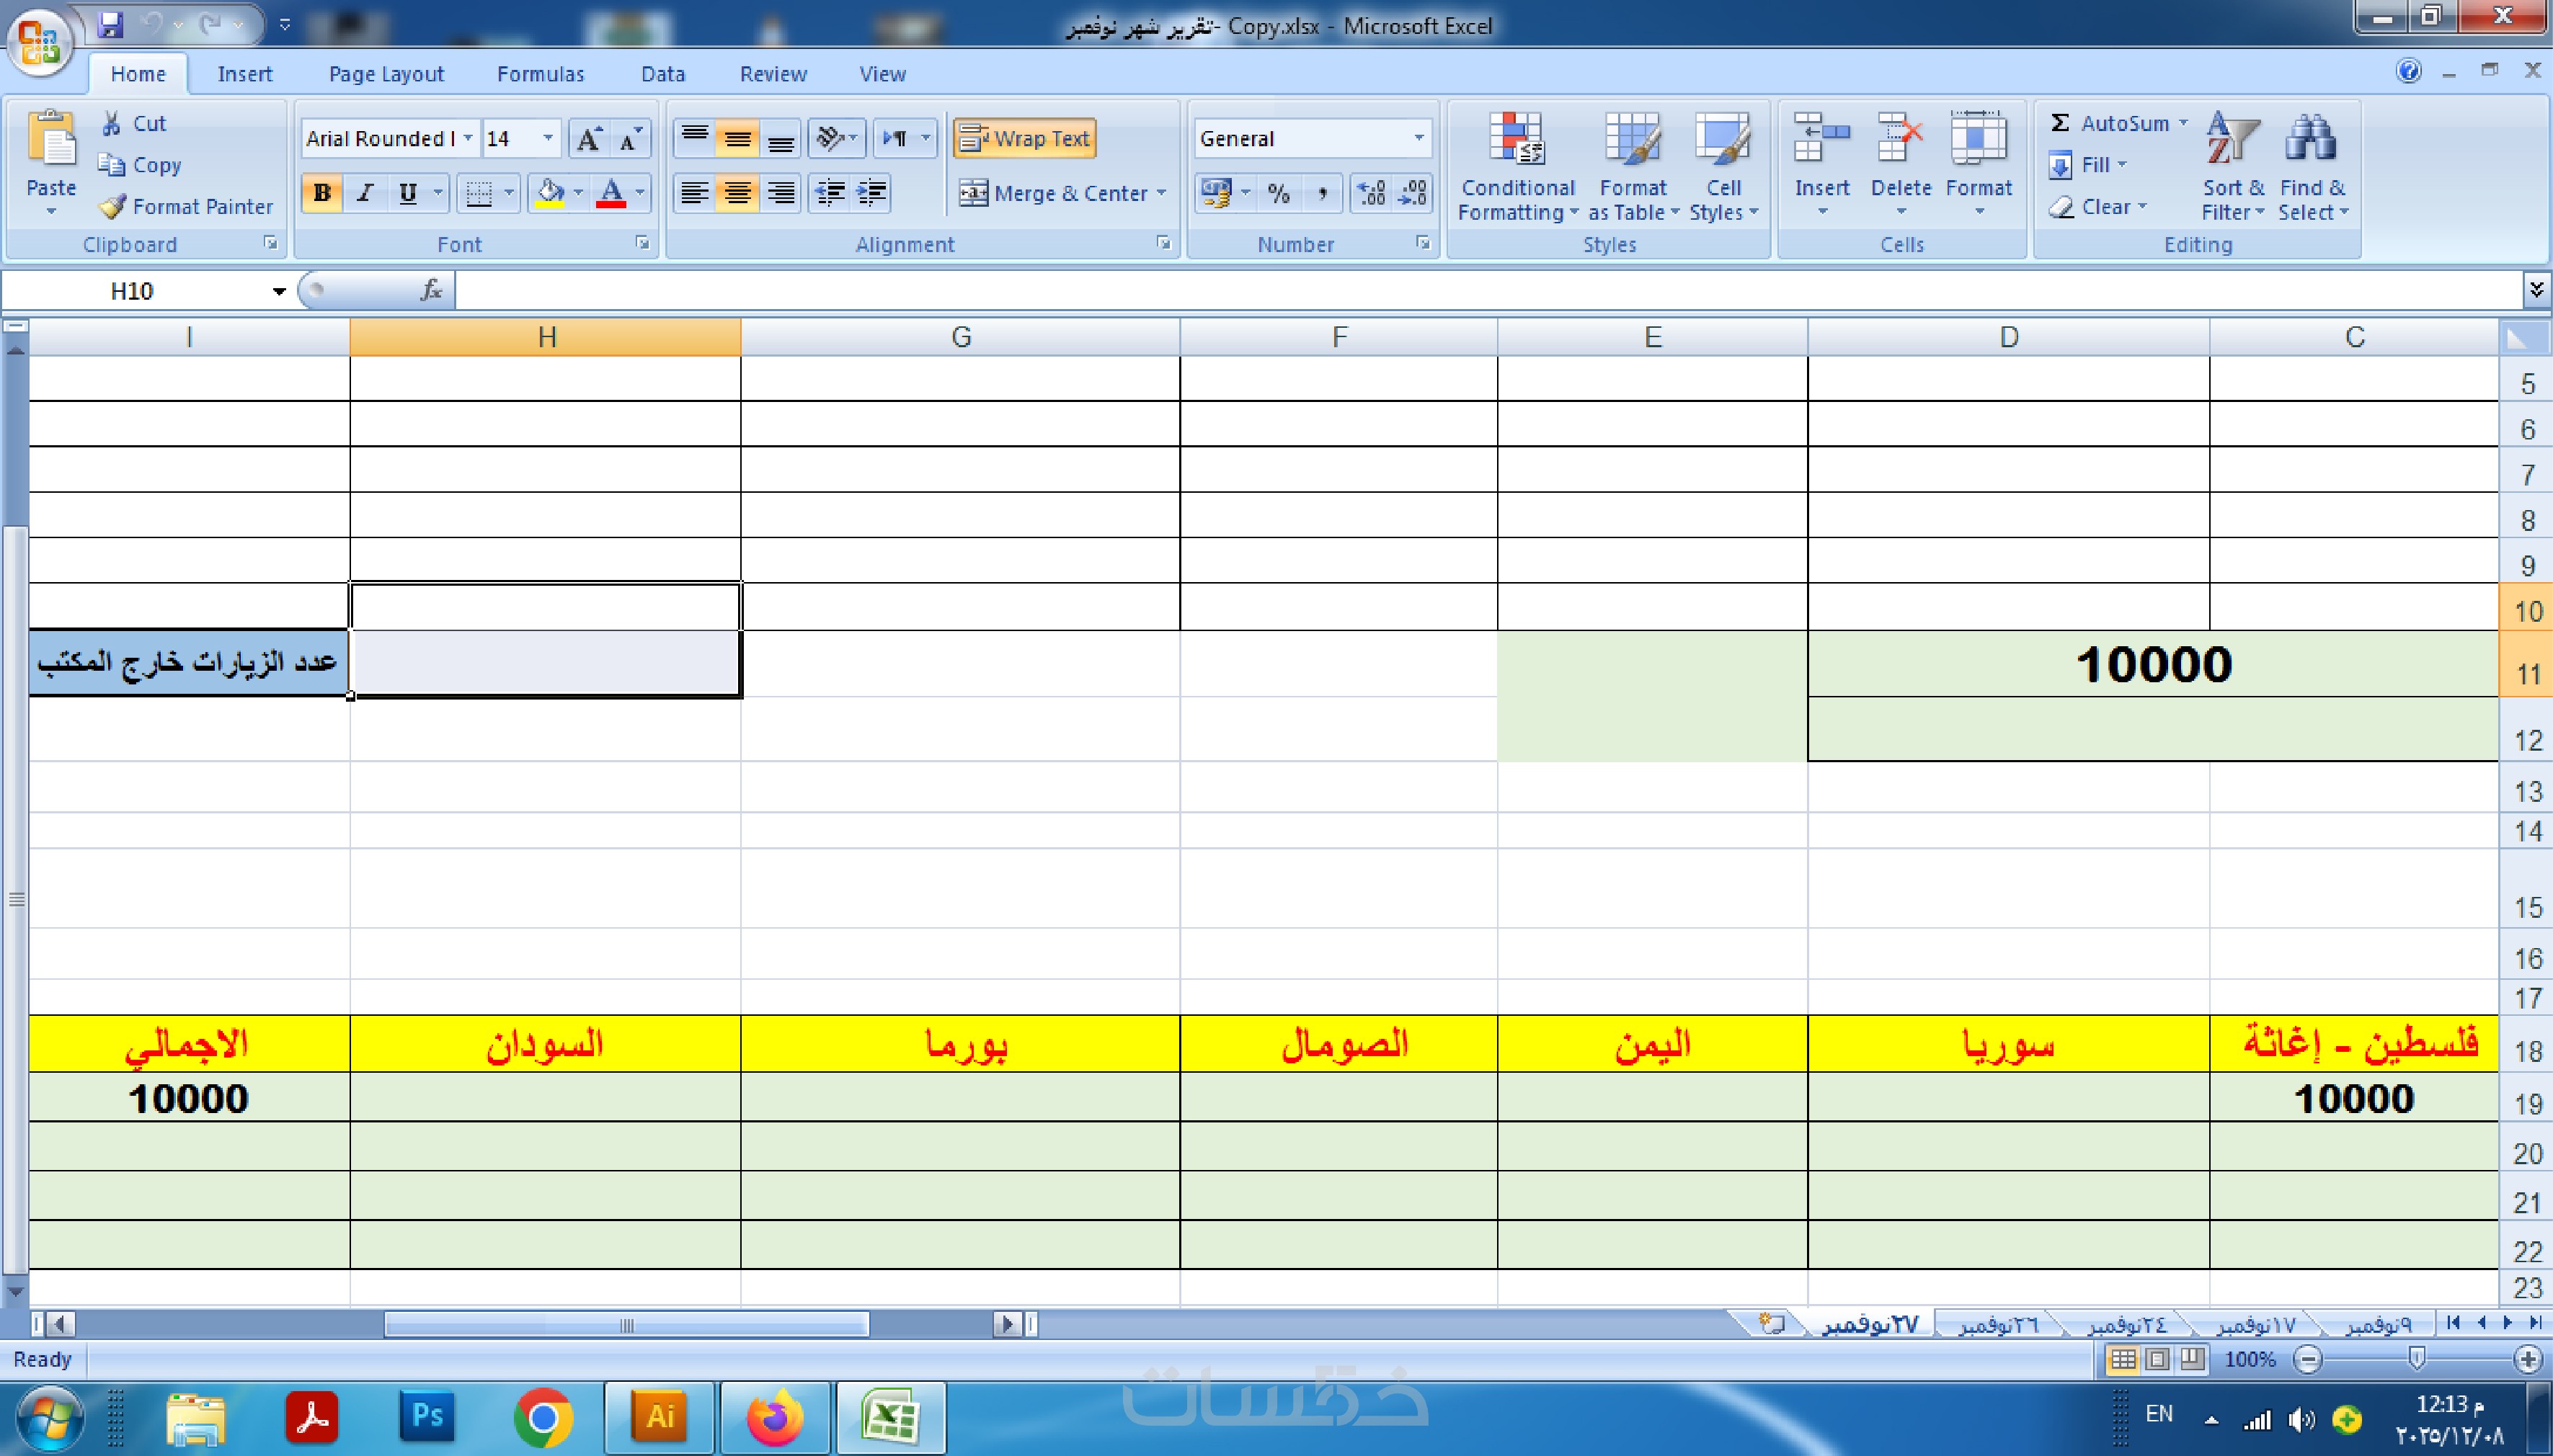
Task: Open the General number format dropdown
Action: [x=1418, y=139]
